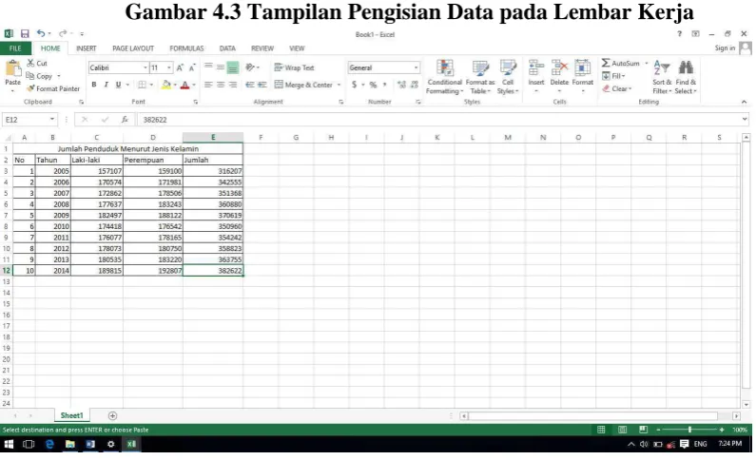This screenshot has height=460, width=756.
Task: Open Sort & Filter menu
Action: (662, 77)
